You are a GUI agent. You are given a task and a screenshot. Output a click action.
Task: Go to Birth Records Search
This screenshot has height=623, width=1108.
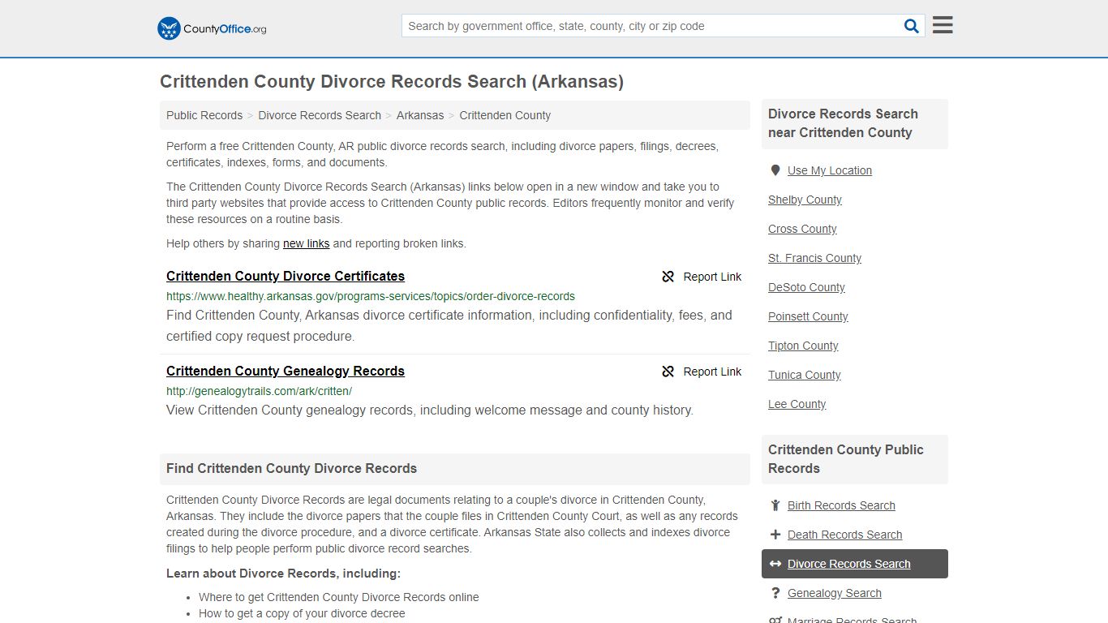pos(841,505)
